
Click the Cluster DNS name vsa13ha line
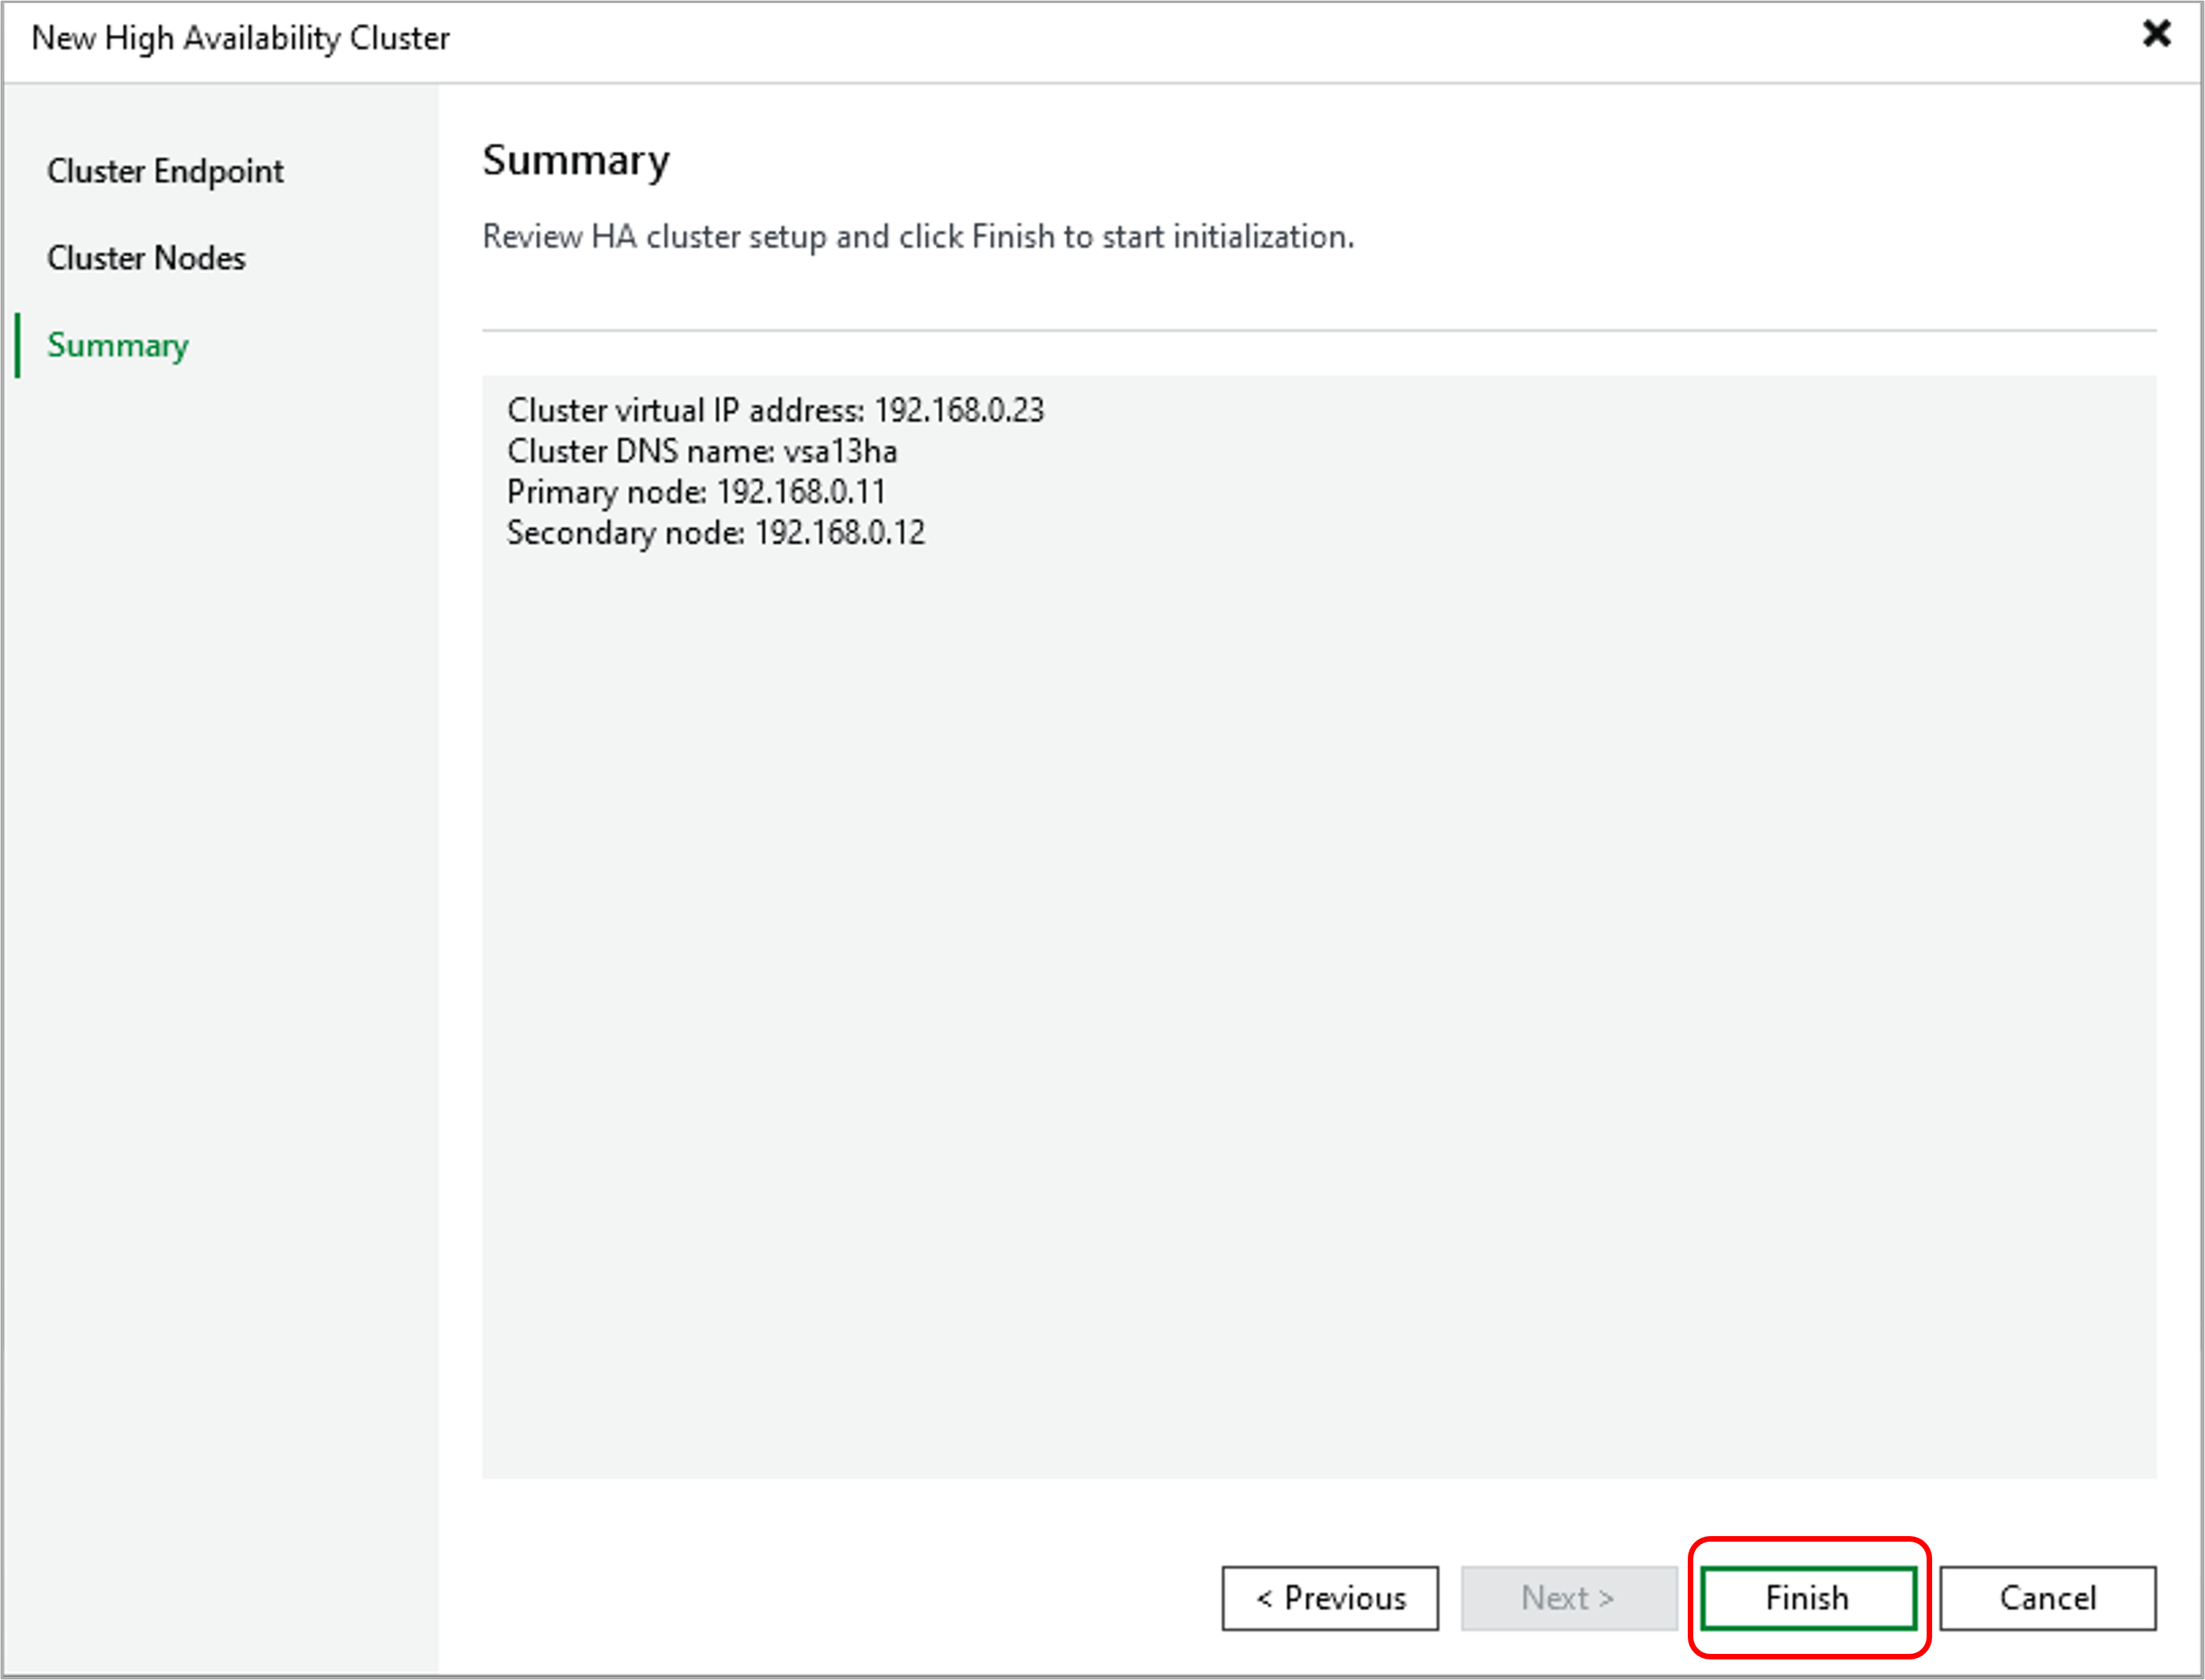702,451
